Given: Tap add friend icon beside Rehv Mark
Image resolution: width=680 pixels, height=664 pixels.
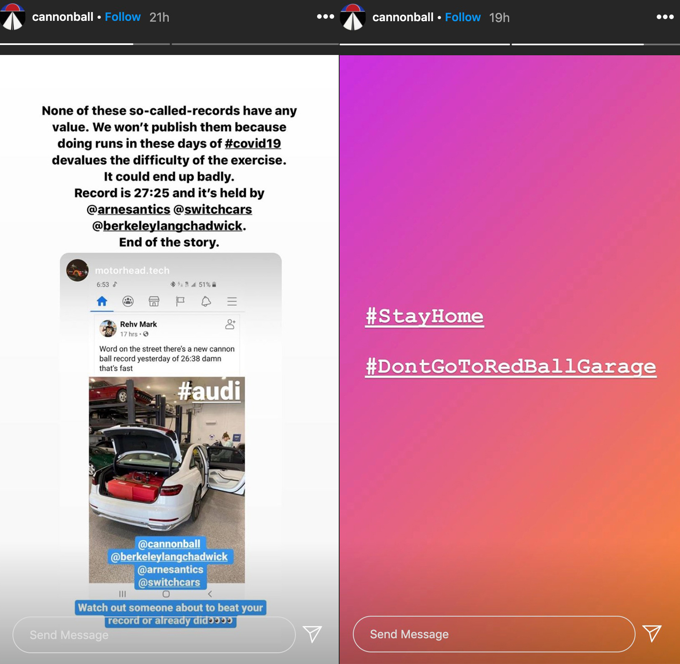Looking at the screenshot, I should [230, 324].
